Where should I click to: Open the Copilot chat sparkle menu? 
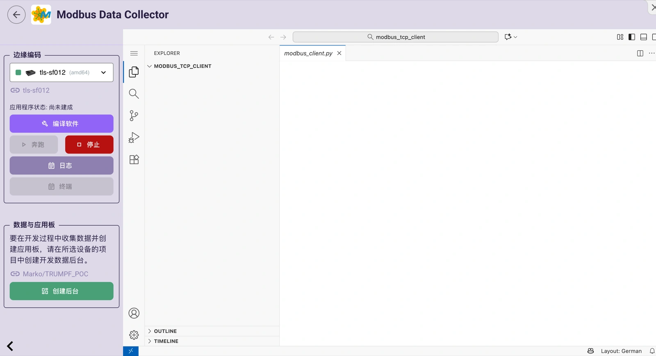click(x=510, y=37)
